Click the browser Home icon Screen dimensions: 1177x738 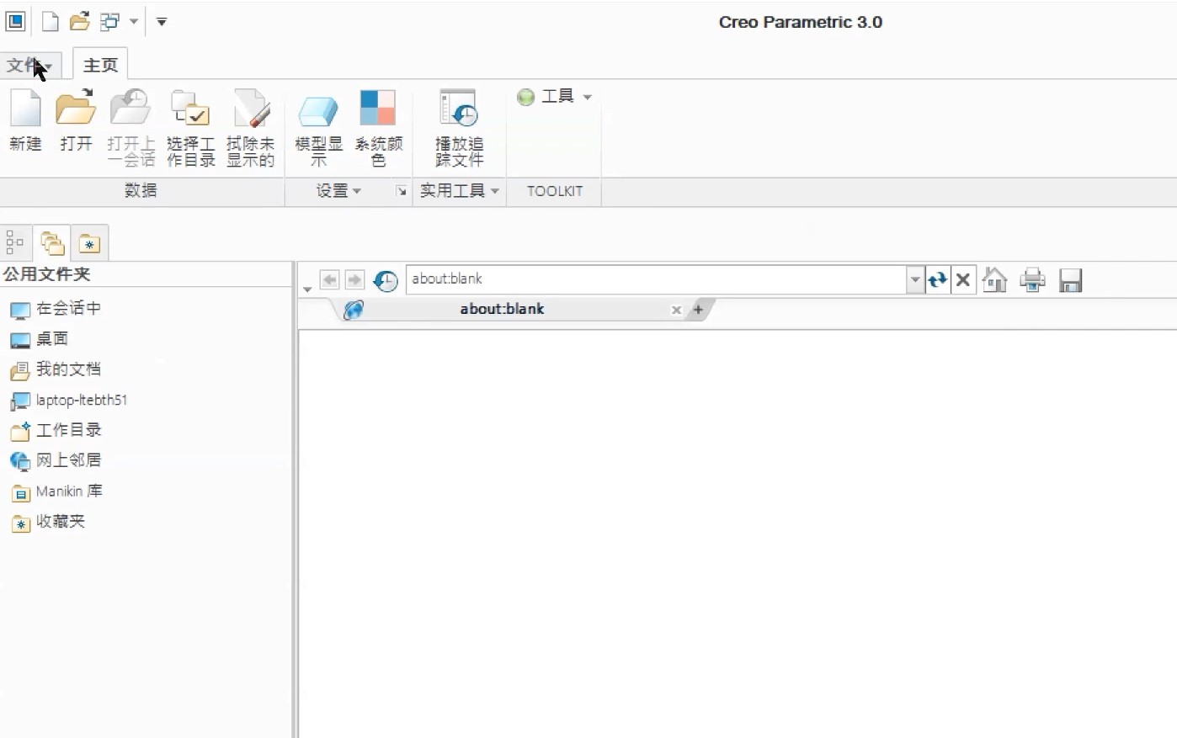tap(995, 279)
